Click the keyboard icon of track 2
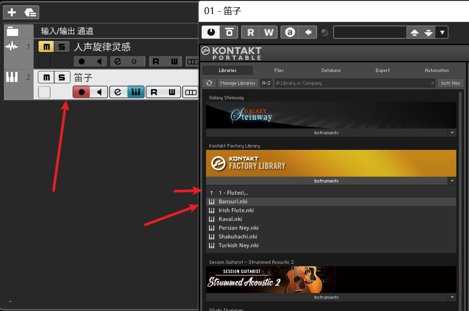469x311 pixels. 12,77
